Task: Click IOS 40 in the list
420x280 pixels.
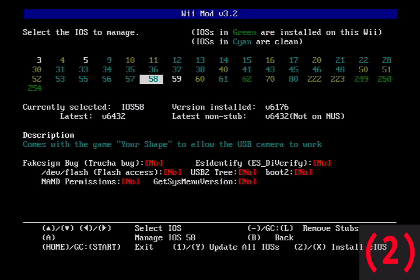Action: (223, 69)
